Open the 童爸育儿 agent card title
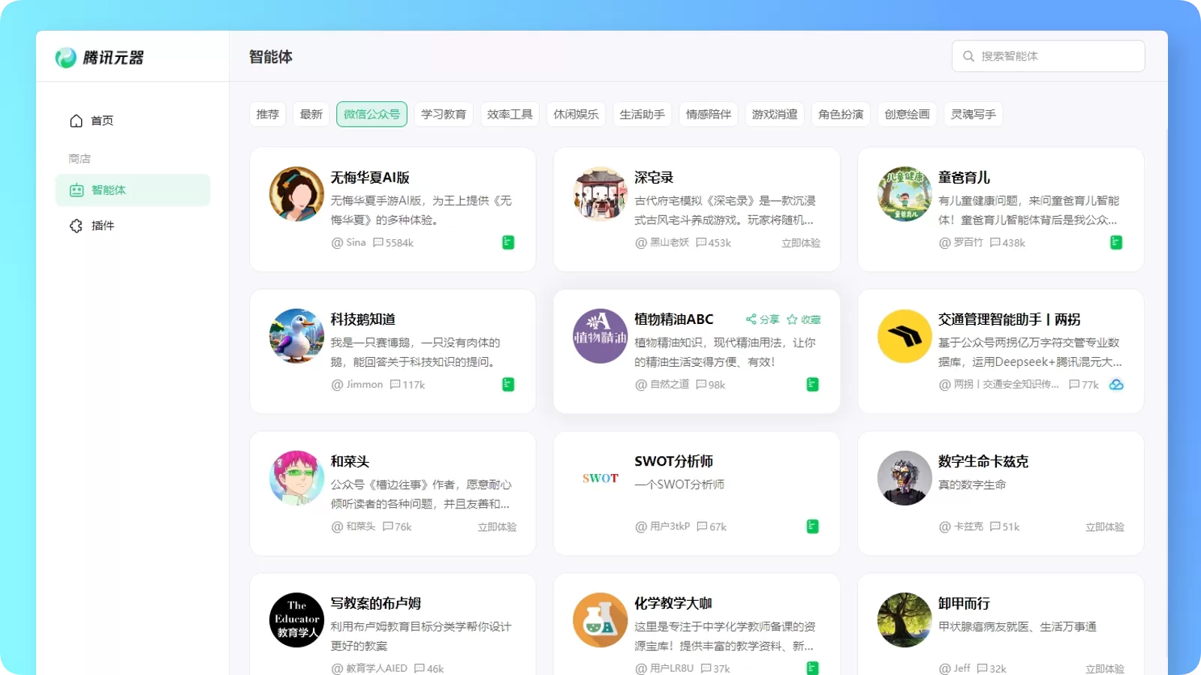 [x=964, y=178]
